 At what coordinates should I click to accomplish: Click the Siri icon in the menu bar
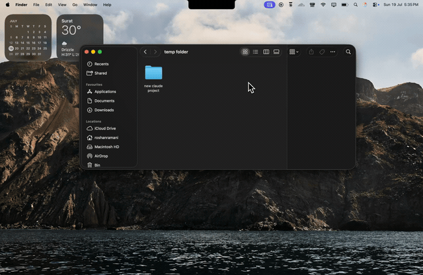365,5
